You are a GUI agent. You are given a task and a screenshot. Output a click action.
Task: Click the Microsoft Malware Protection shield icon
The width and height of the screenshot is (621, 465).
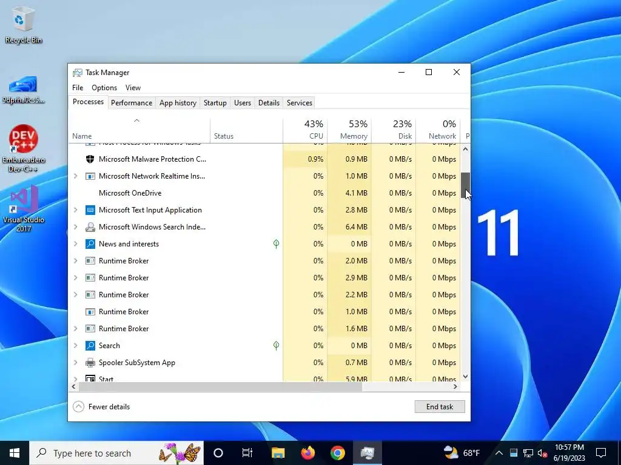pyautogui.click(x=90, y=159)
